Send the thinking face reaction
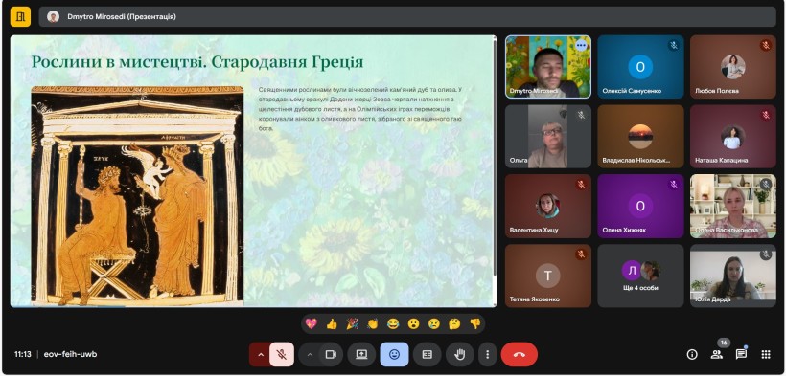Viewport: 786px width, 376px height. click(454, 324)
